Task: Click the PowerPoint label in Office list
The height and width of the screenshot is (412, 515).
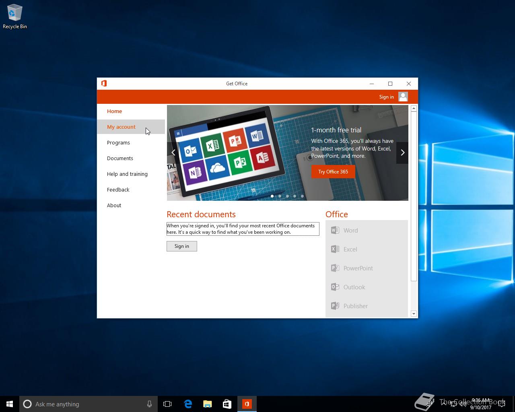Action: (358, 268)
